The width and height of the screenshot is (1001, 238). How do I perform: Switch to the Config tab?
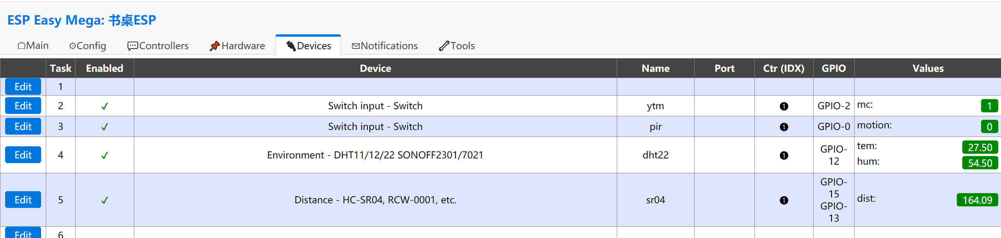coord(88,46)
